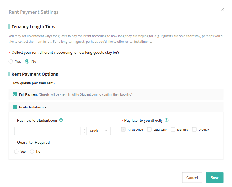232x187 pixels.
Task: Click the down stepper arrow on the amount field
Action: pyautogui.click(x=83, y=132)
